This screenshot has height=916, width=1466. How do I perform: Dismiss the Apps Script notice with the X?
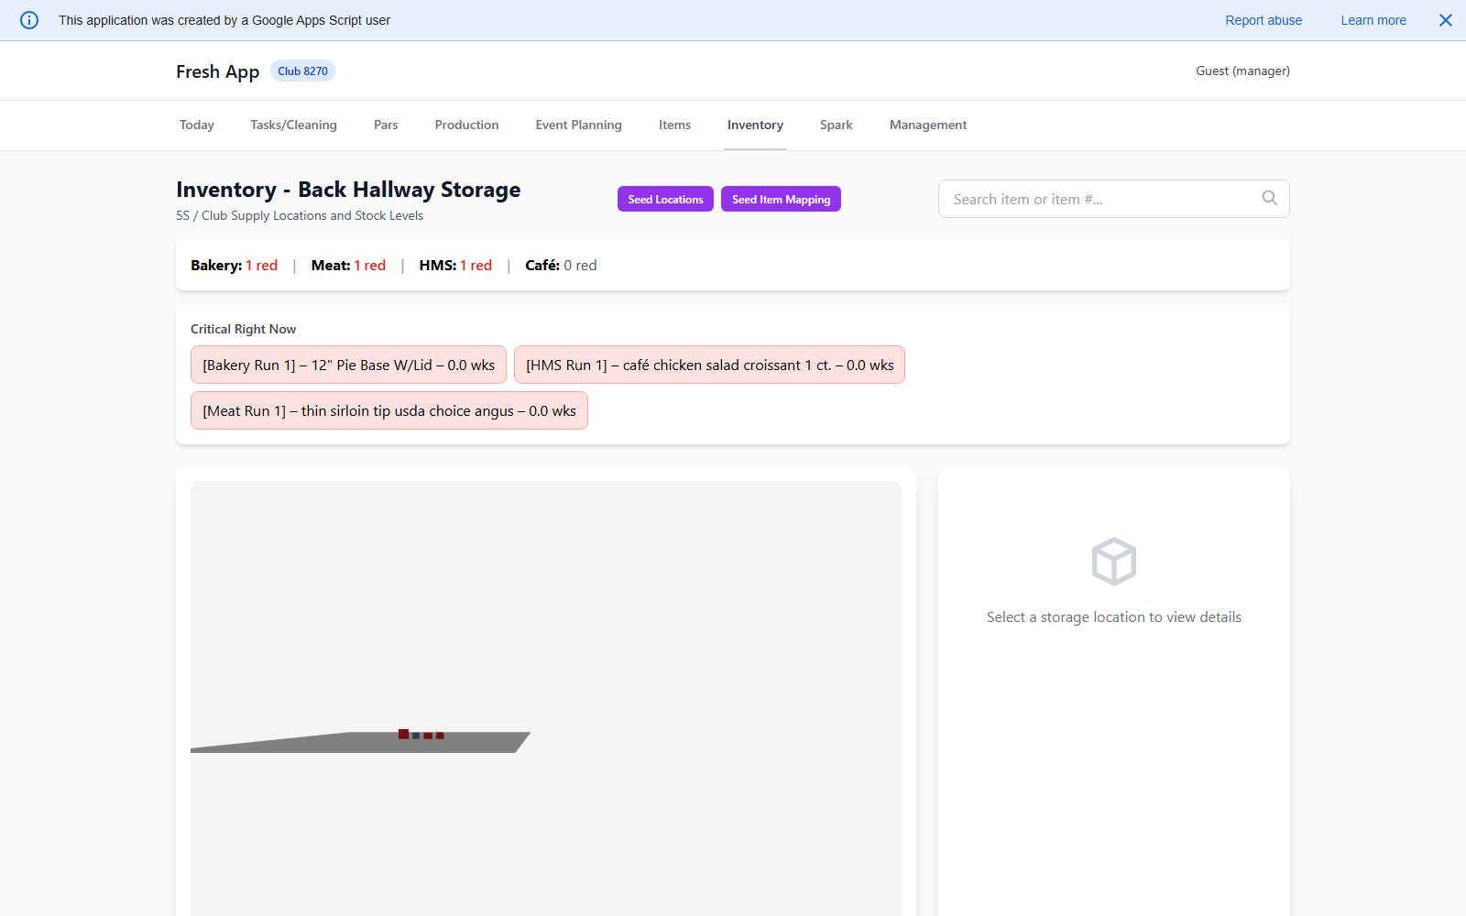tap(1445, 19)
